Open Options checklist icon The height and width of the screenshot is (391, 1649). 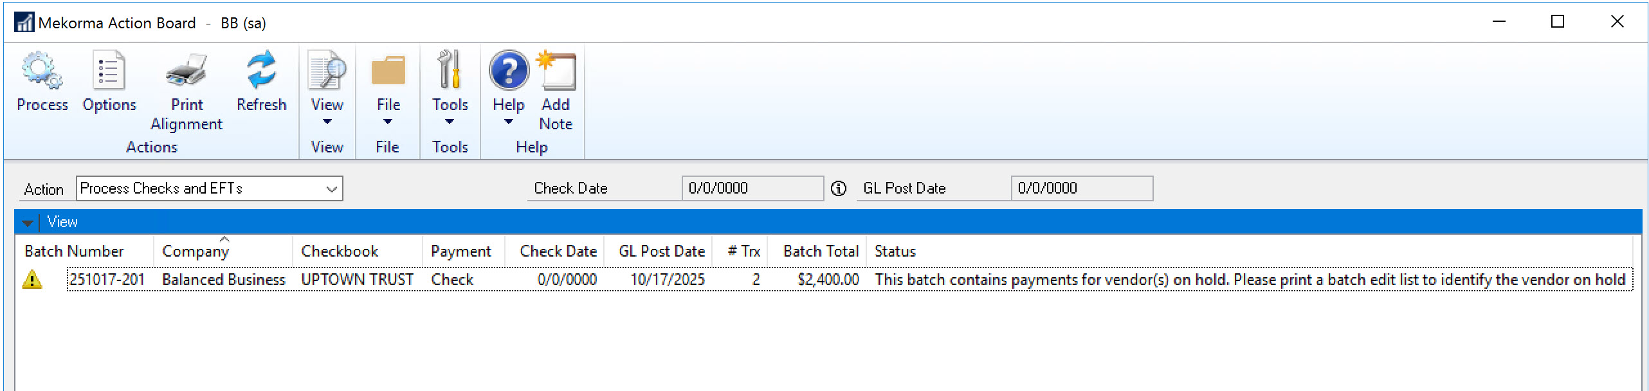click(109, 71)
